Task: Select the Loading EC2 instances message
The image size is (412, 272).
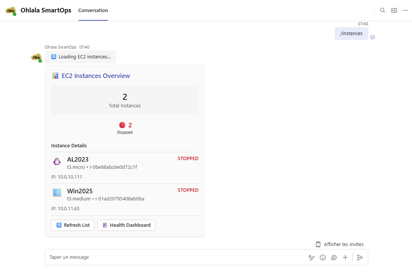Action: point(81,57)
